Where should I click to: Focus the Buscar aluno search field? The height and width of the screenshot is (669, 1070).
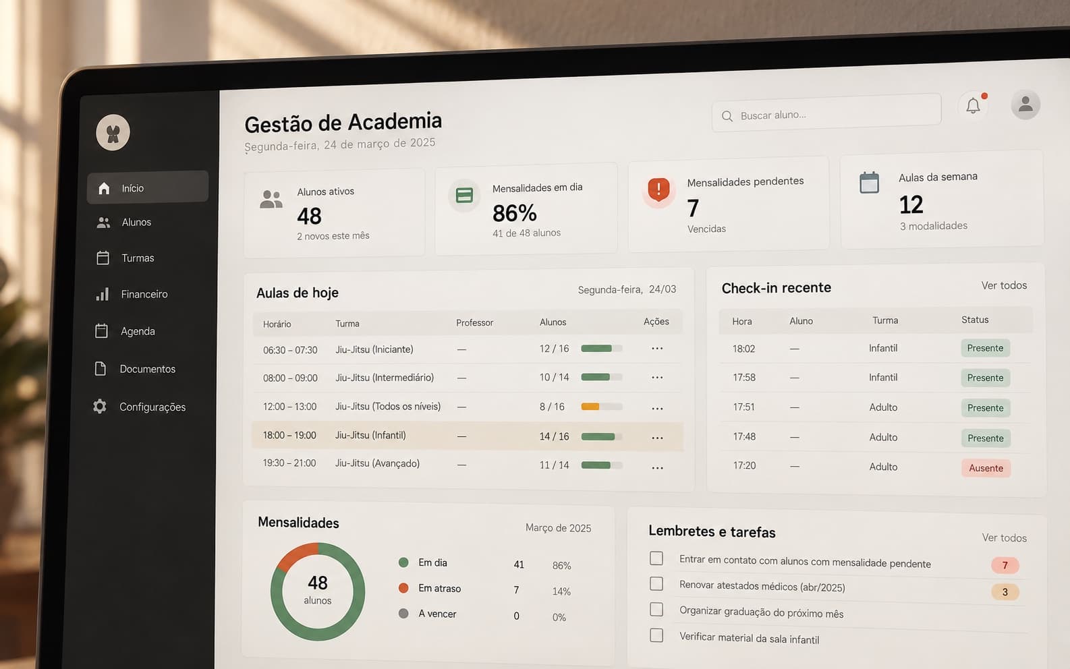(x=826, y=113)
